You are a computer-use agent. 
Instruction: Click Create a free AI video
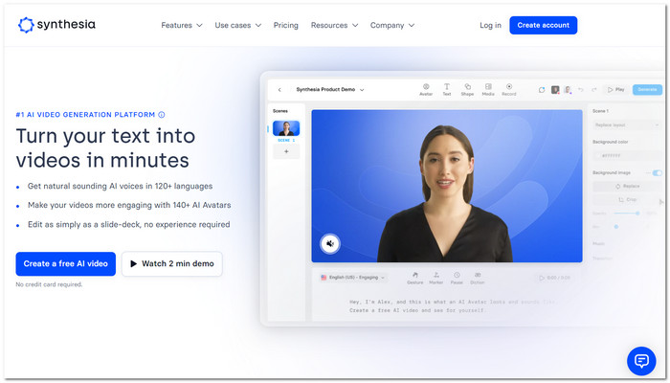coord(65,263)
